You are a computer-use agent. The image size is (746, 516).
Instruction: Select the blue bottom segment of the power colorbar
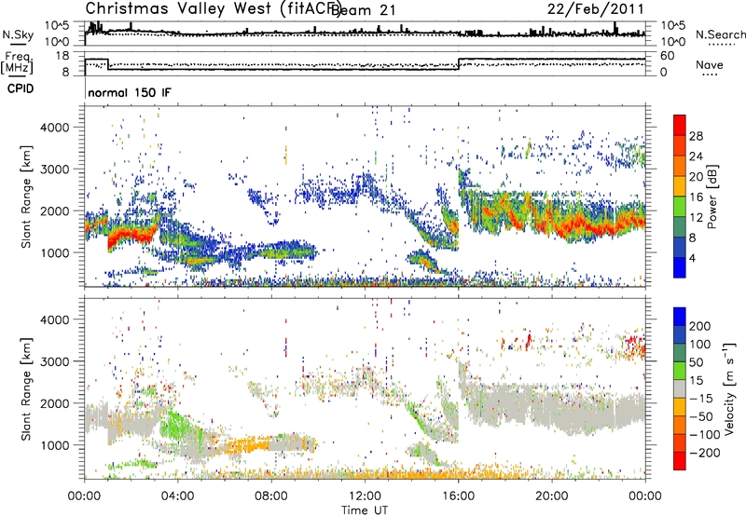pos(680,267)
